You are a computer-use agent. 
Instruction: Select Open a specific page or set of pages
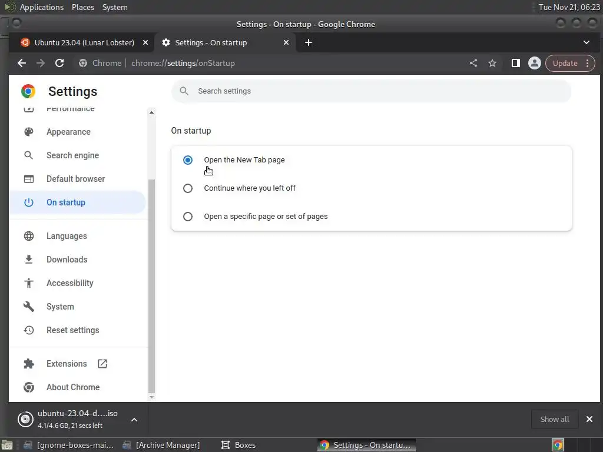click(x=188, y=217)
